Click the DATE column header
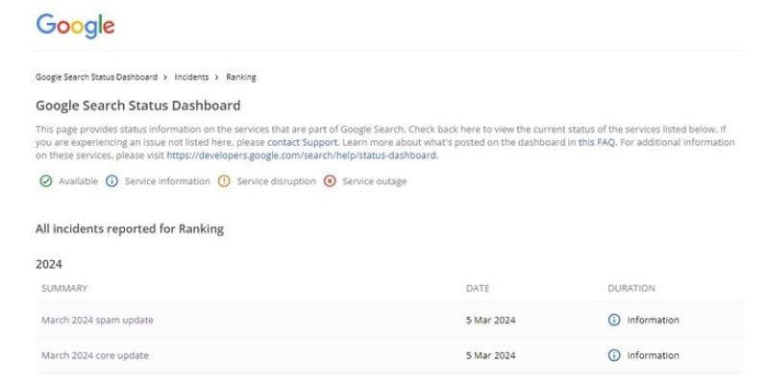Screen dimensions: 765x384 tap(478, 288)
